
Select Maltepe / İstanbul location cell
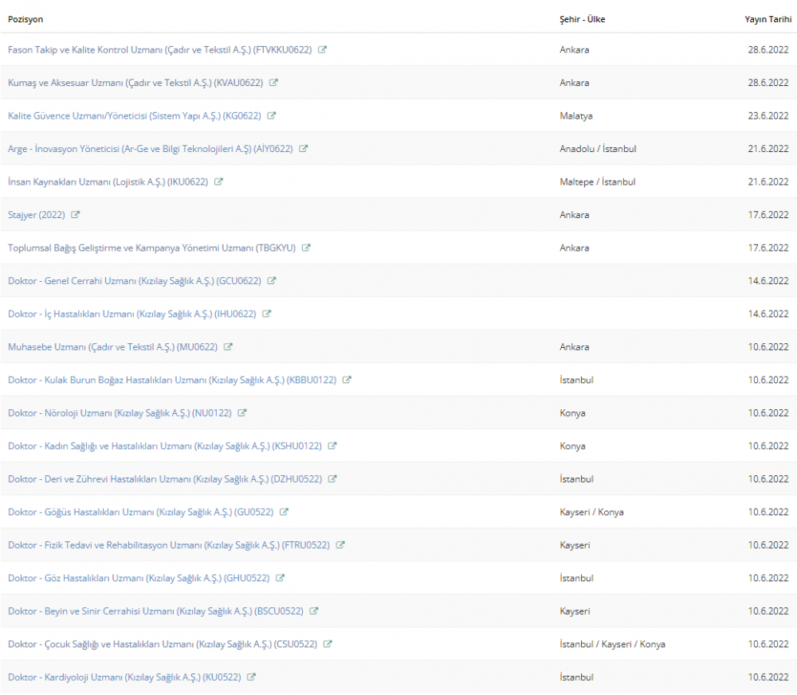tap(597, 182)
